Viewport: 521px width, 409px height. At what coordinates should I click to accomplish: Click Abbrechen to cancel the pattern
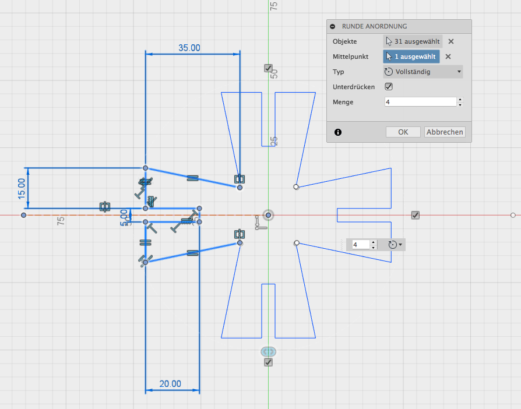coord(445,132)
